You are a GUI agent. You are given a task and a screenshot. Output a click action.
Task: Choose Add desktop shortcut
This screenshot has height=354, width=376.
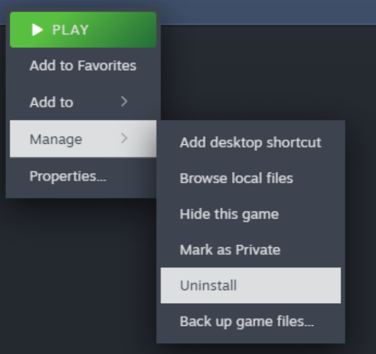(x=250, y=143)
